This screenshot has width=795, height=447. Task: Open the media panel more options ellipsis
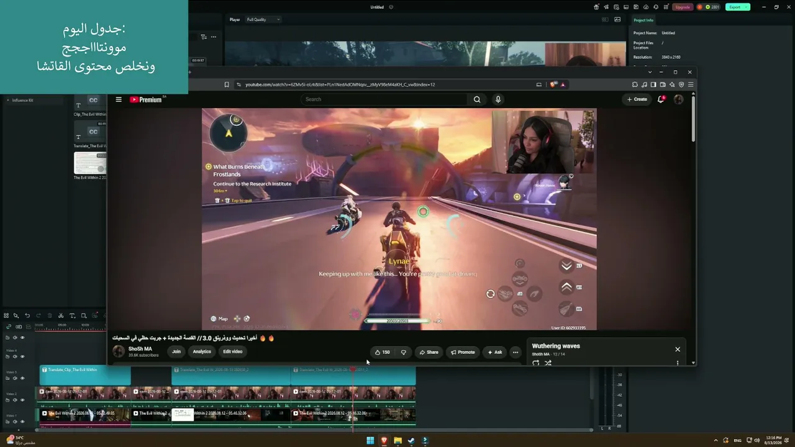(x=214, y=37)
